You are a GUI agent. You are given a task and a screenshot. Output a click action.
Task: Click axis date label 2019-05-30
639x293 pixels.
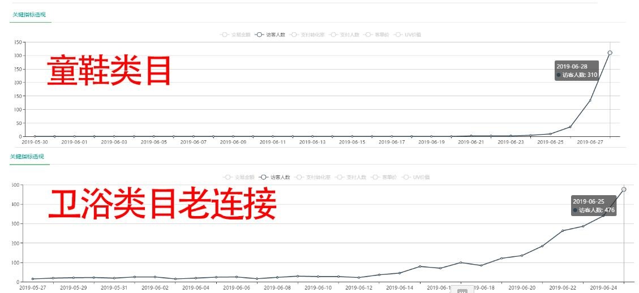tap(35, 142)
